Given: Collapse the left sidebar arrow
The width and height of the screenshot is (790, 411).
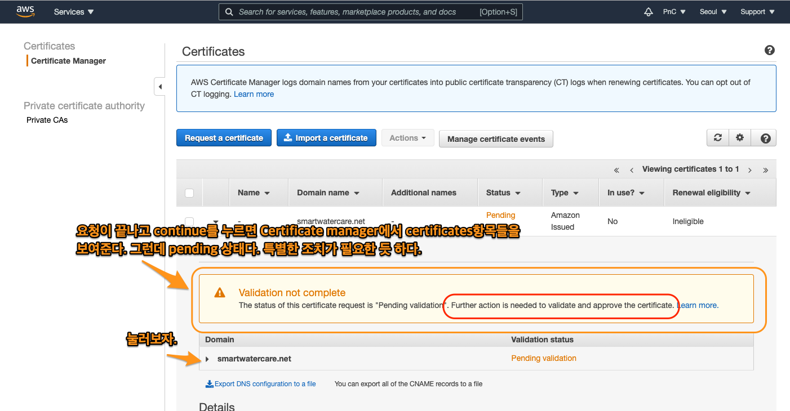Looking at the screenshot, I should tap(160, 87).
